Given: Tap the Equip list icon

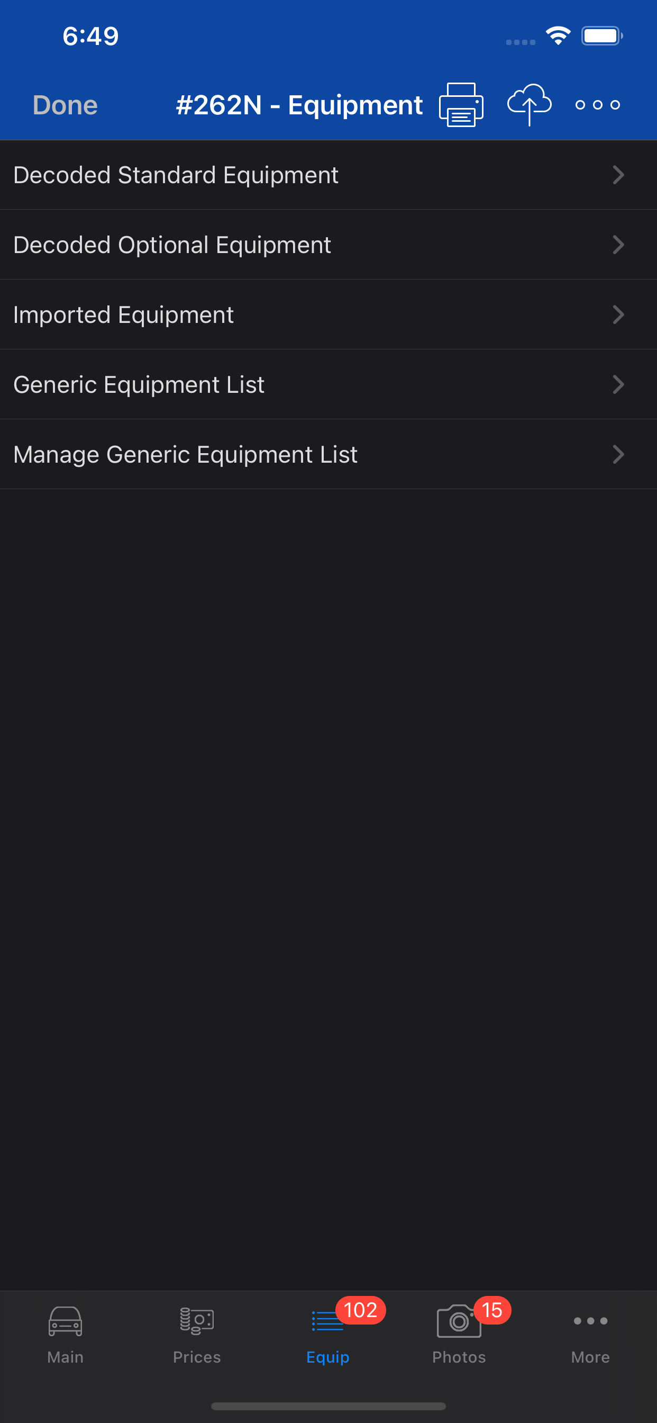Looking at the screenshot, I should 327,1321.
